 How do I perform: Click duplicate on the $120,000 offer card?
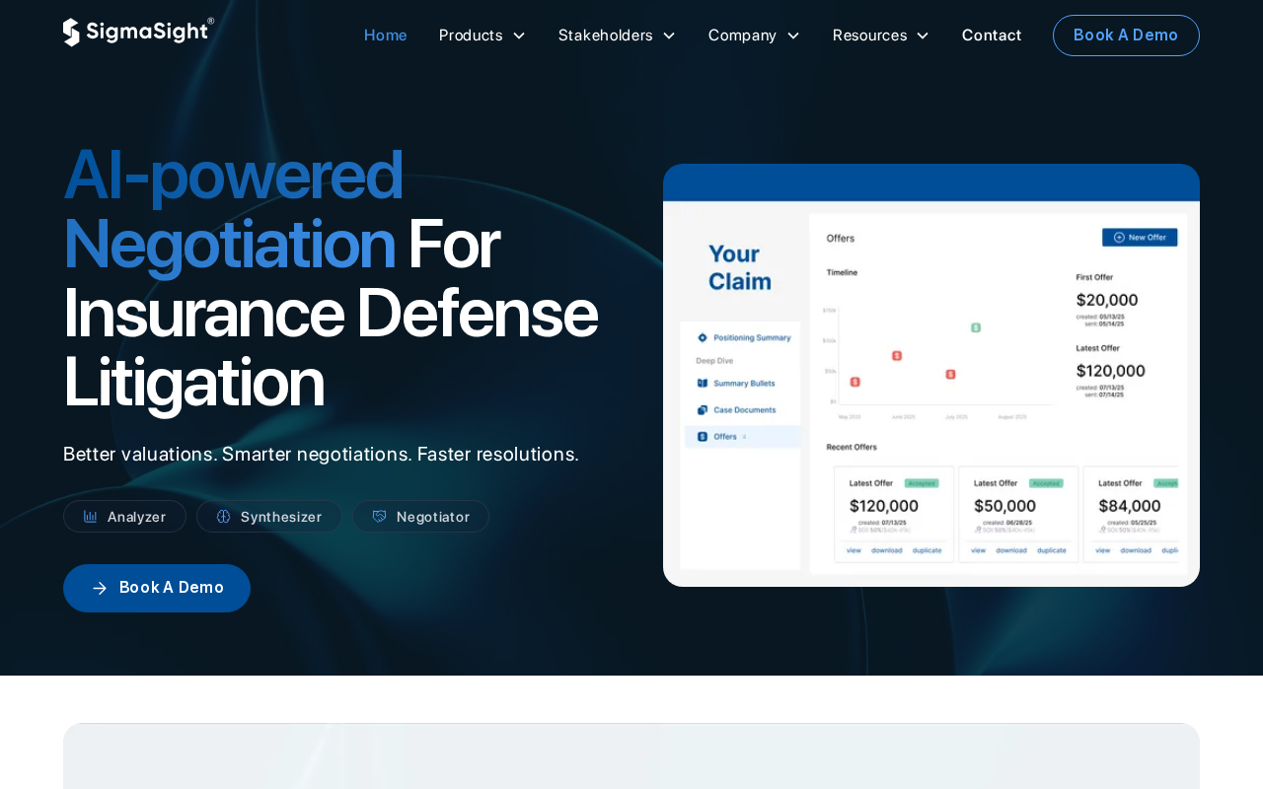[x=928, y=550]
